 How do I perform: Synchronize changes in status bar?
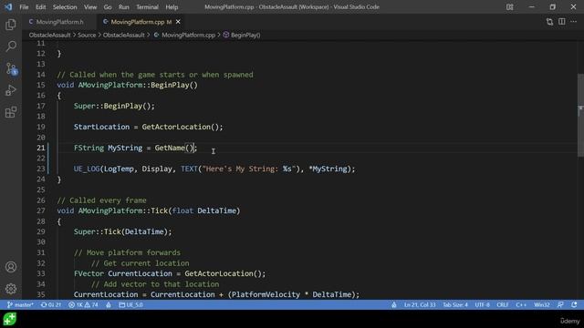(51, 305)
